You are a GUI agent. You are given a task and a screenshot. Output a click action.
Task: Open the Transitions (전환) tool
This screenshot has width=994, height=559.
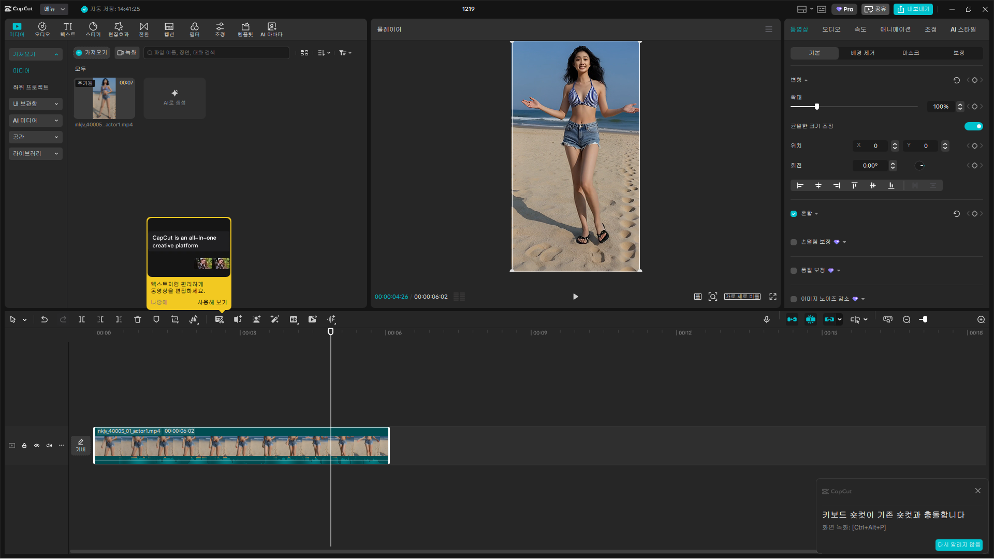tap(144, 30)
